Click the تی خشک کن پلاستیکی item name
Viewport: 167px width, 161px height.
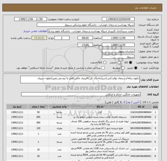point(100,150)
